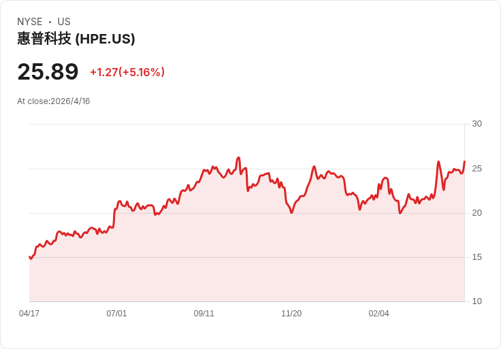Select the 09/11 date on the time axis

tap(204, 314)
